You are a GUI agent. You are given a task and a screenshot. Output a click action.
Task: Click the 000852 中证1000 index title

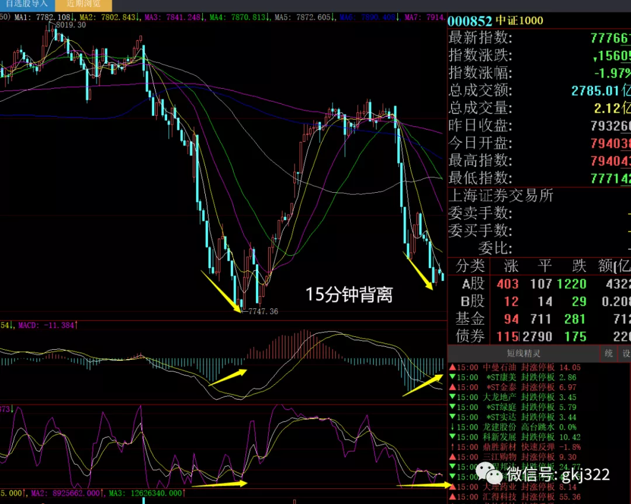click(x=495, y=21)
